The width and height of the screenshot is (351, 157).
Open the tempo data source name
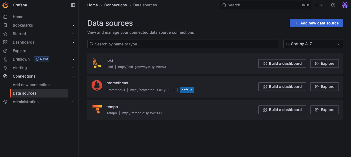(x=112, y=107)
